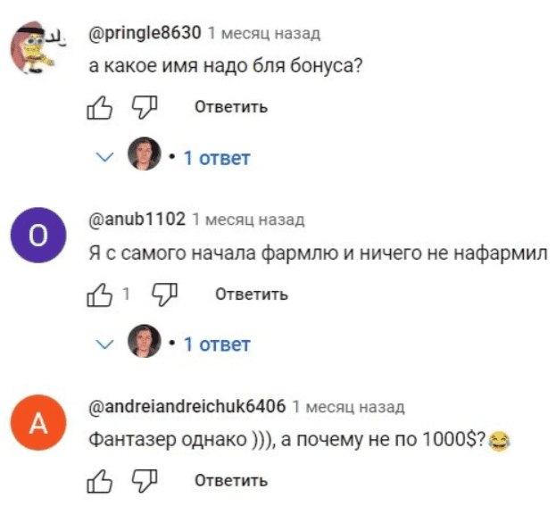
Task: Dislike the comment by @pringle8630
Action: pyautogui.click(x=145, y=108)
